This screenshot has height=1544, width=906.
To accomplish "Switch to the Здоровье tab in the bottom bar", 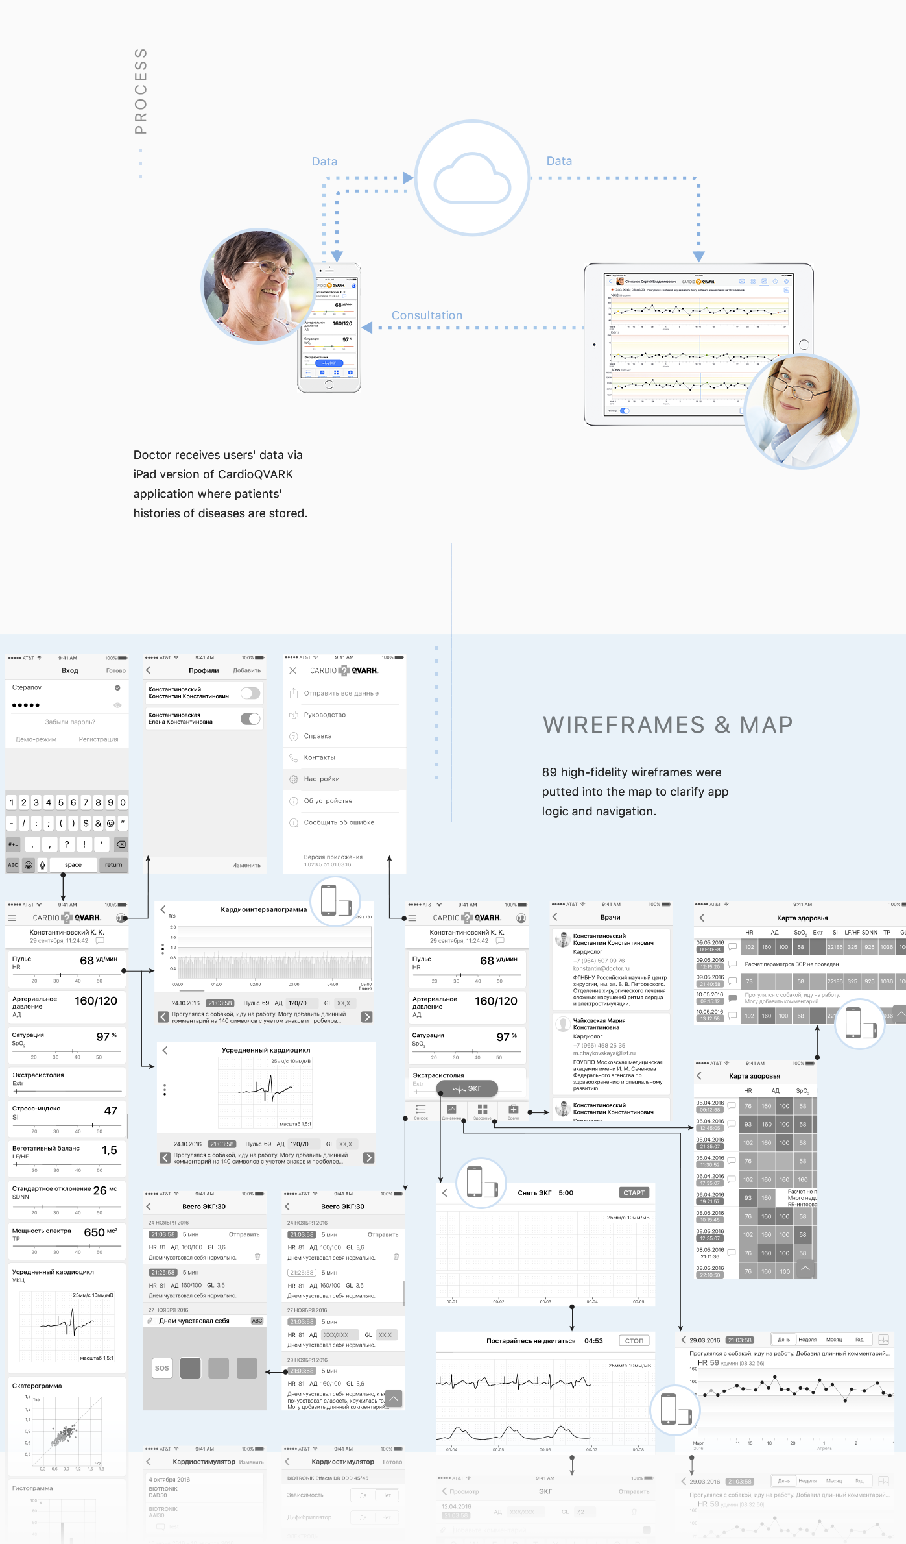I will click(x=483, y=1111).
